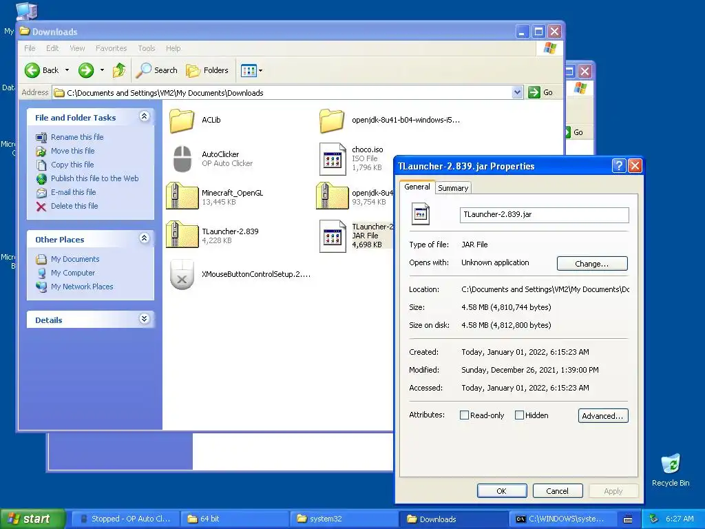This screenshot has height=529, width=705.
Task: Open Search in the Downloads toolbar
Action: tap(157, 70)
